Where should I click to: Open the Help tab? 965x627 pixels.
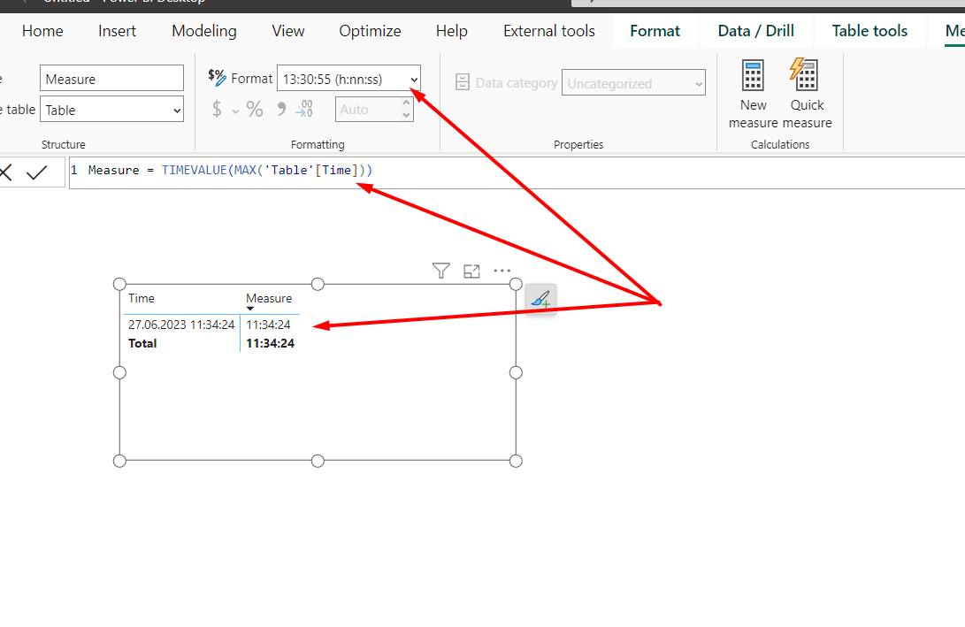pyautogui.click(x=452, y=31)
